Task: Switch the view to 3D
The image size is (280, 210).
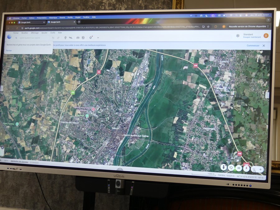Action: [x=239, y=168]
